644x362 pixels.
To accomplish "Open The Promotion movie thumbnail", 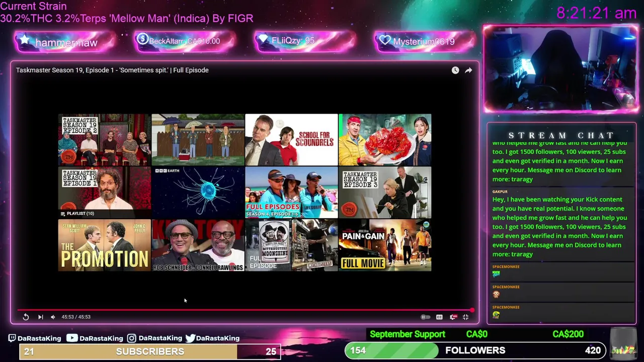I will click(104, 245).
